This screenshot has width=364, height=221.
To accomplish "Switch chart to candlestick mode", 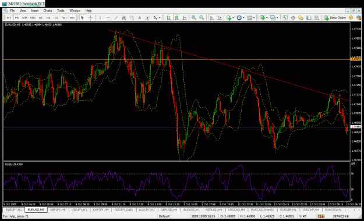I will point(176,18).
